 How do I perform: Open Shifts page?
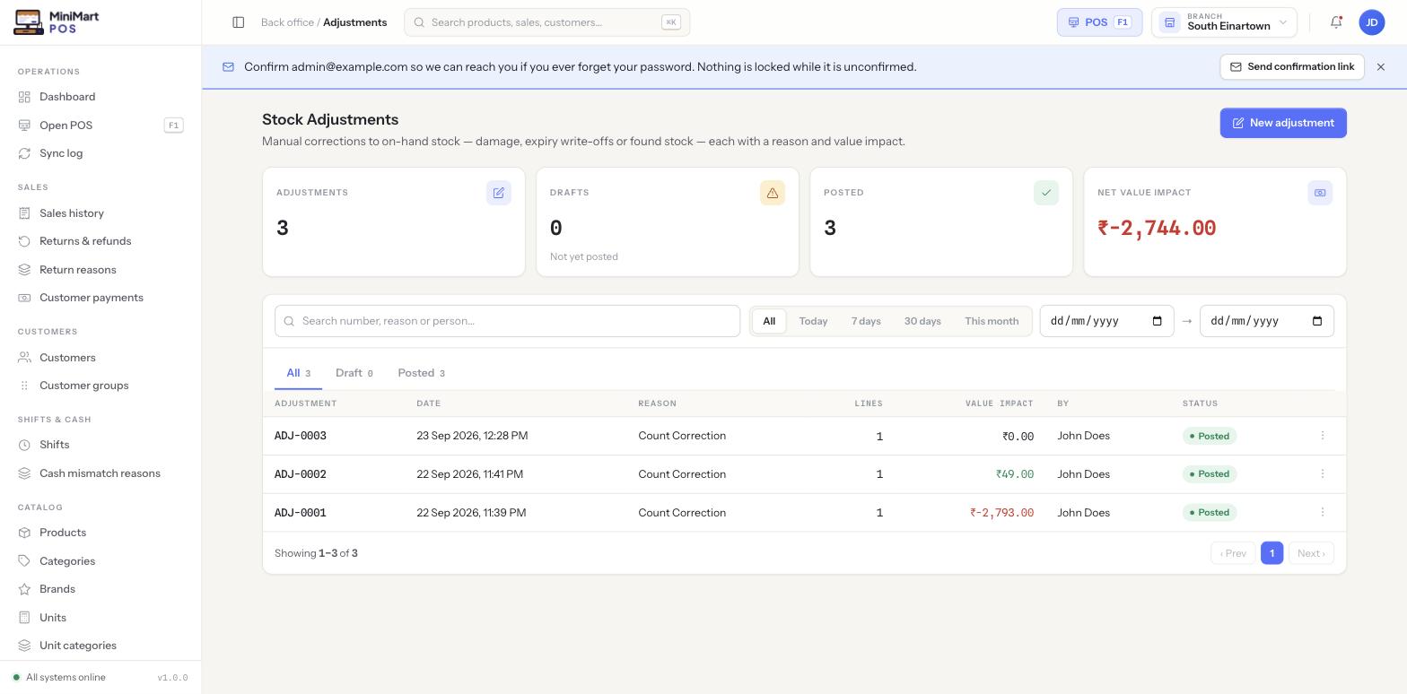[x=100, y=445]
